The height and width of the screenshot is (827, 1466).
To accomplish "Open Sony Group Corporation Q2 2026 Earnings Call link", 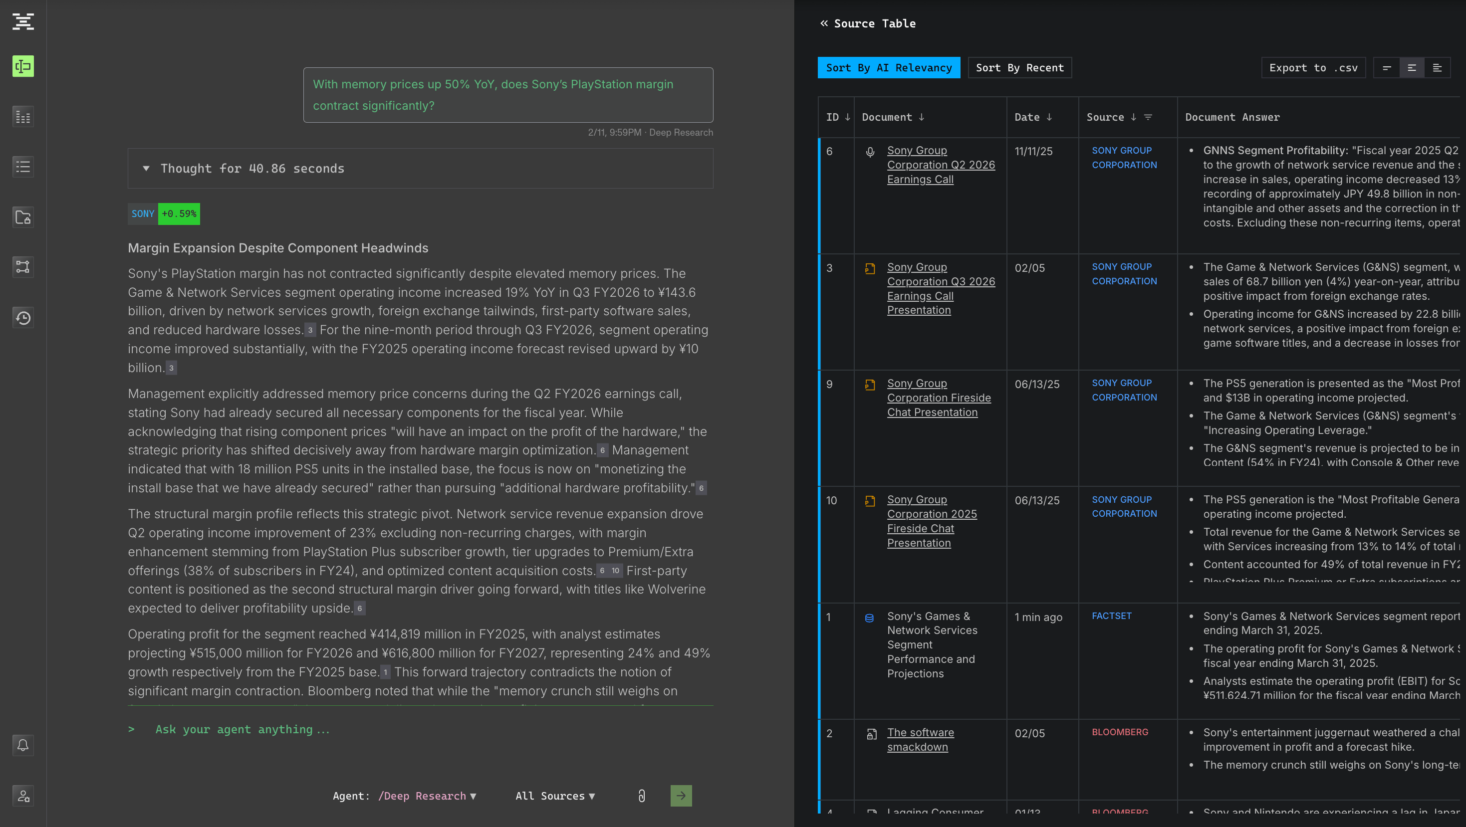I will coord(940,165).
